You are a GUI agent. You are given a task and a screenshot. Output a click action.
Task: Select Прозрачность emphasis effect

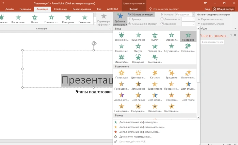click(x=171, y=86)
